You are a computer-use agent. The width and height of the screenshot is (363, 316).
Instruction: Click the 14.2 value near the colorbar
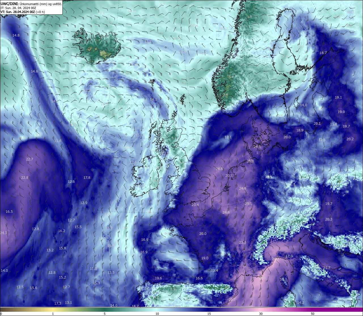coord(301,303)
